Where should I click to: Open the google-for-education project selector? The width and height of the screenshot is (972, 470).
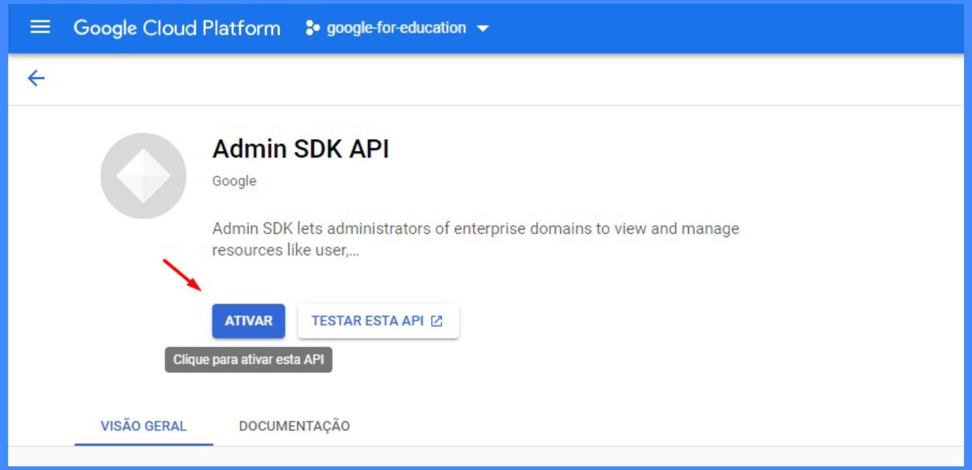pyautogui.click(x=397, y=28)
